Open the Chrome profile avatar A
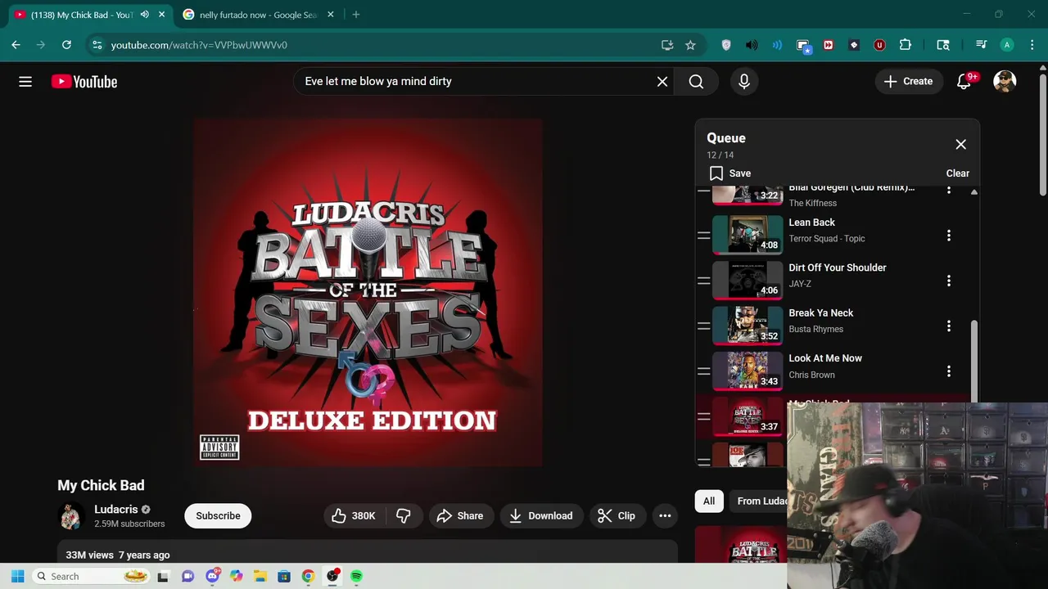1048x589 pixels. (x=1007, y=45)
